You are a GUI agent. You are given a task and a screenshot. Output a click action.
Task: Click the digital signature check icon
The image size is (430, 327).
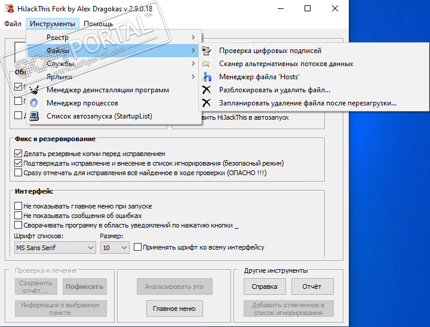click(x=207, y=51)
